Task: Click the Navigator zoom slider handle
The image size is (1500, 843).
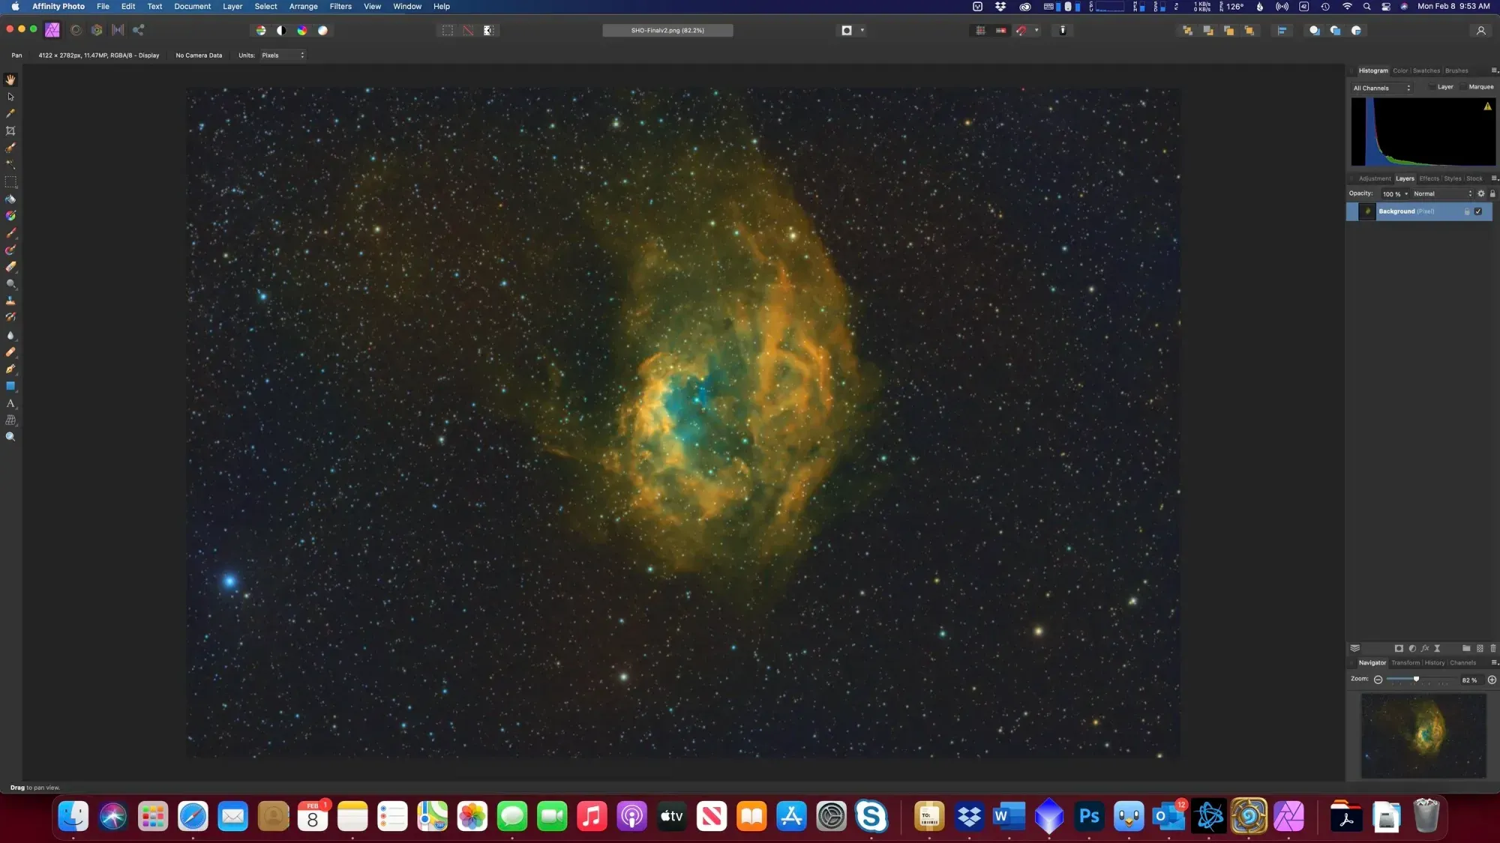Action: (x=1416, y=679)
